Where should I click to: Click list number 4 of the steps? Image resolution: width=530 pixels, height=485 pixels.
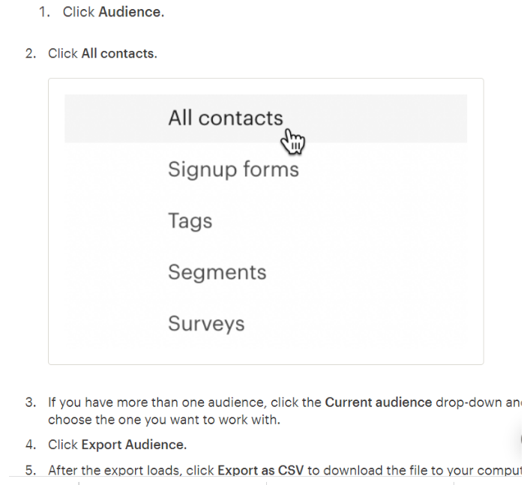(x=30, y=445)
